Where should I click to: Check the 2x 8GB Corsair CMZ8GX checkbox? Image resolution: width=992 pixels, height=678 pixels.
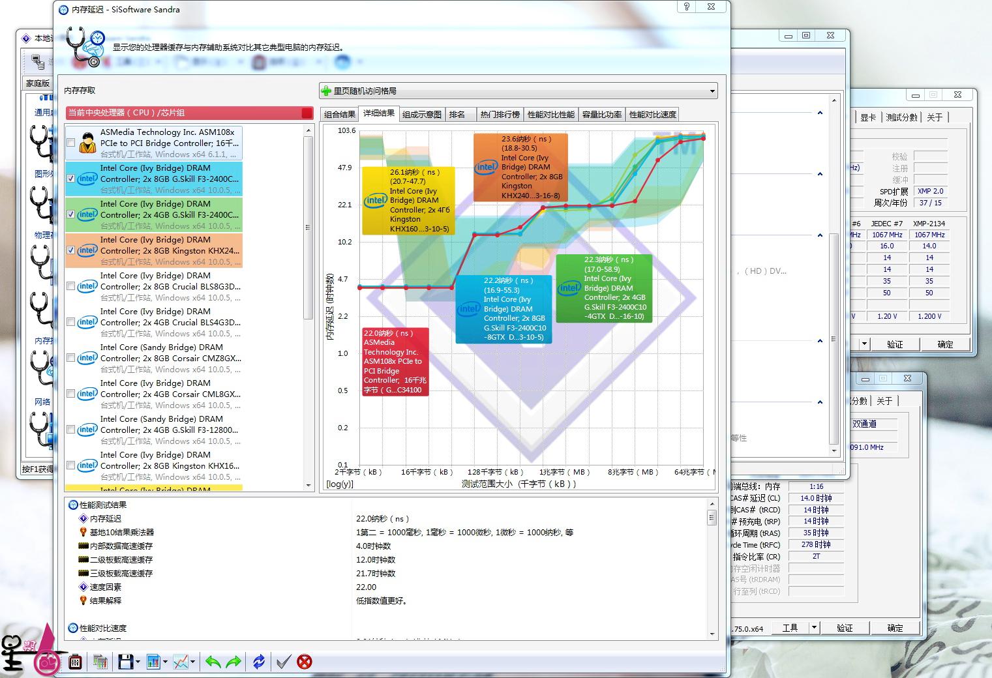pos(70,358)
